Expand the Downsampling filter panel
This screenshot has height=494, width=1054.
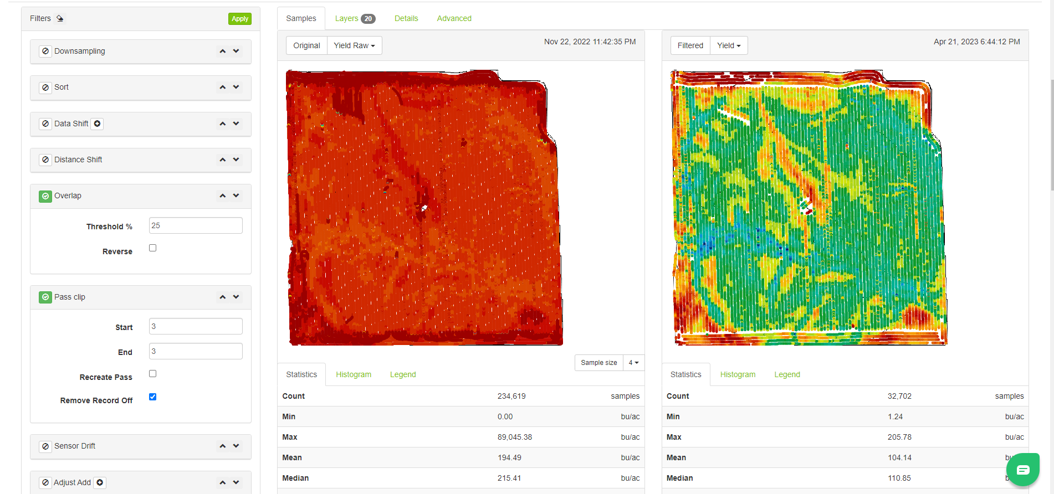point(141,51)
